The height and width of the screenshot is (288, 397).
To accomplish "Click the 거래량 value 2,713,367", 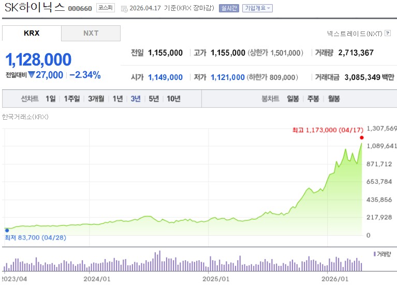I will 356,53.
